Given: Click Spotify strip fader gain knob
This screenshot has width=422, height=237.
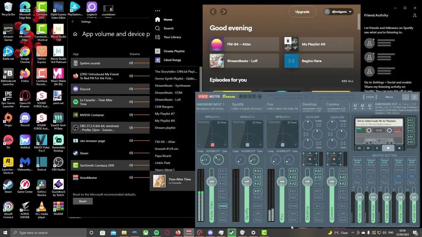Looking at the screenshot, I should point(247,181).
